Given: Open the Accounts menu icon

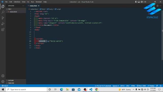Looking at the screenshot, I should (3, 76).
